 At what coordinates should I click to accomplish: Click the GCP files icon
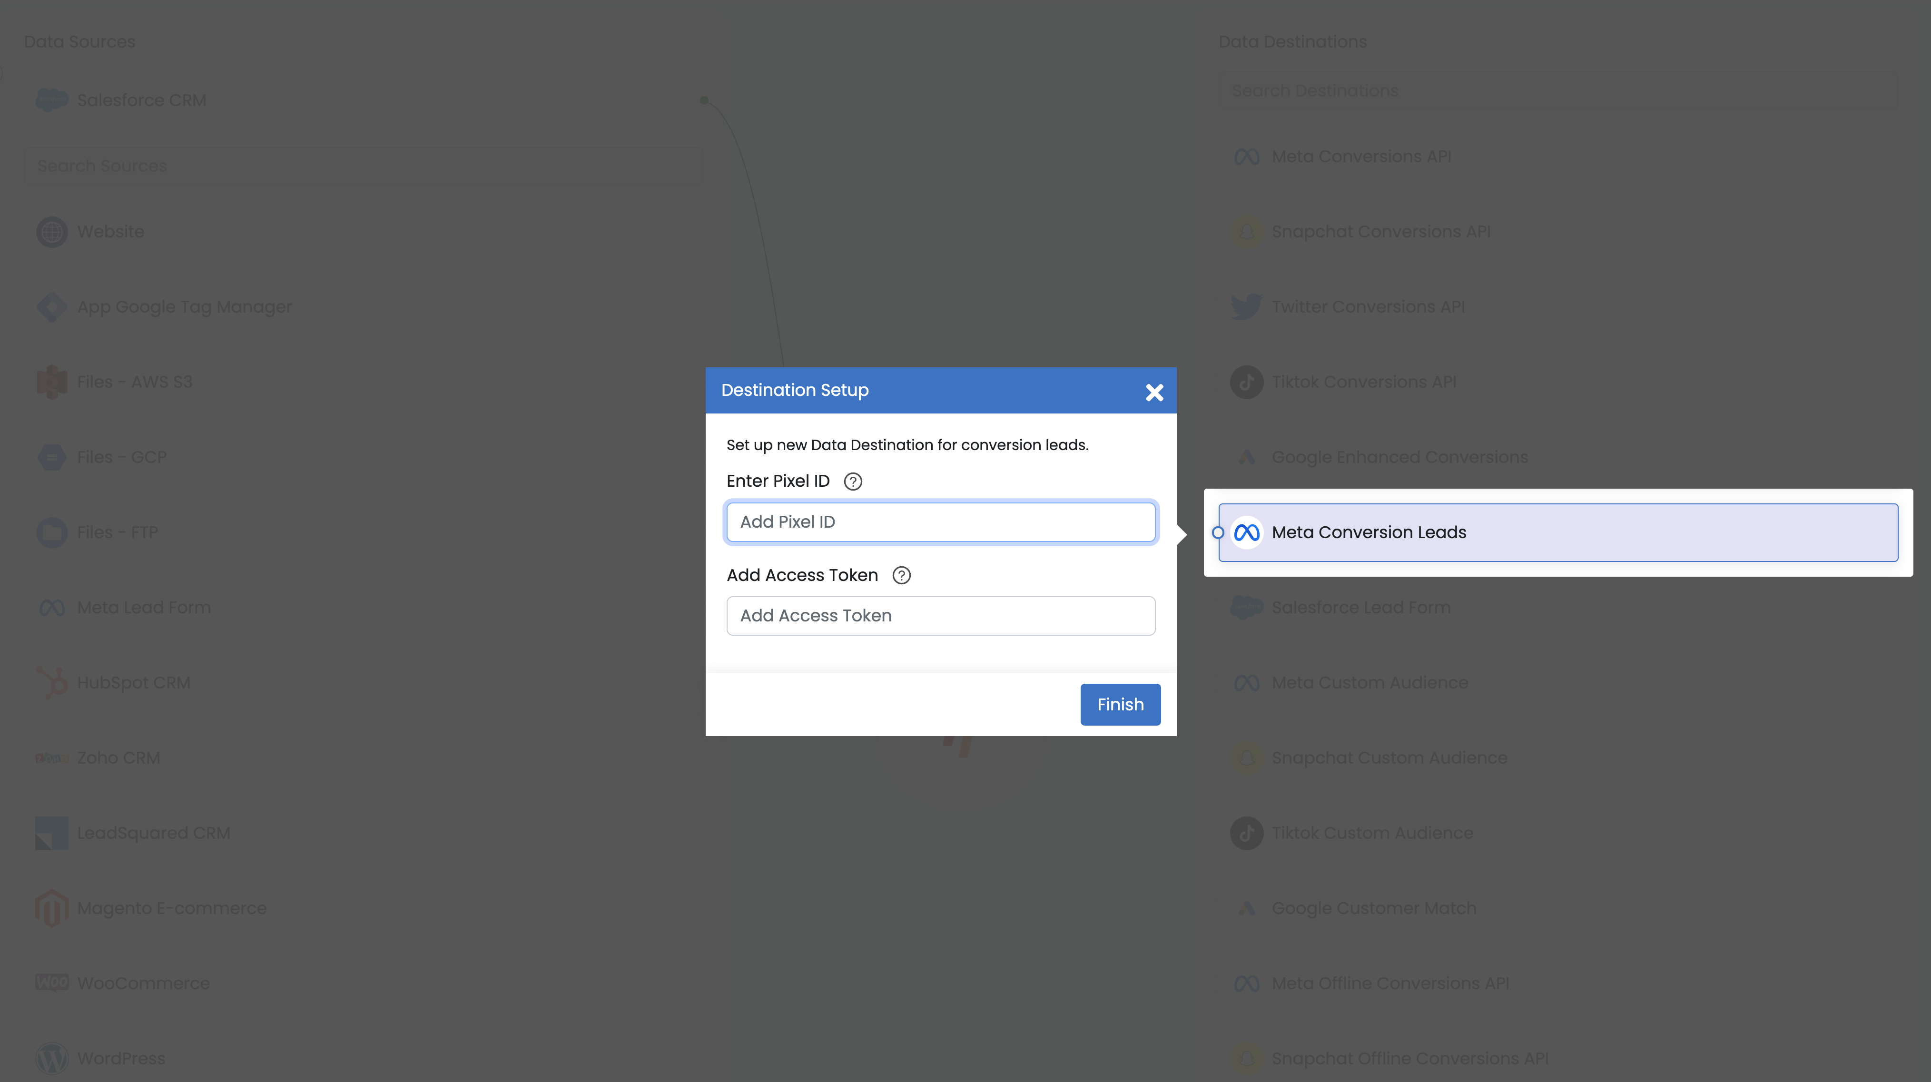[x=52, y=457]
